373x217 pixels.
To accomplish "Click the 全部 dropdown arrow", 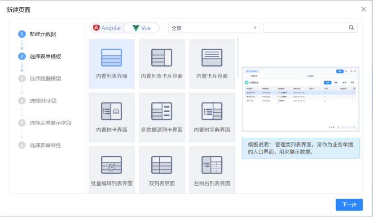I will click(255, 28).
